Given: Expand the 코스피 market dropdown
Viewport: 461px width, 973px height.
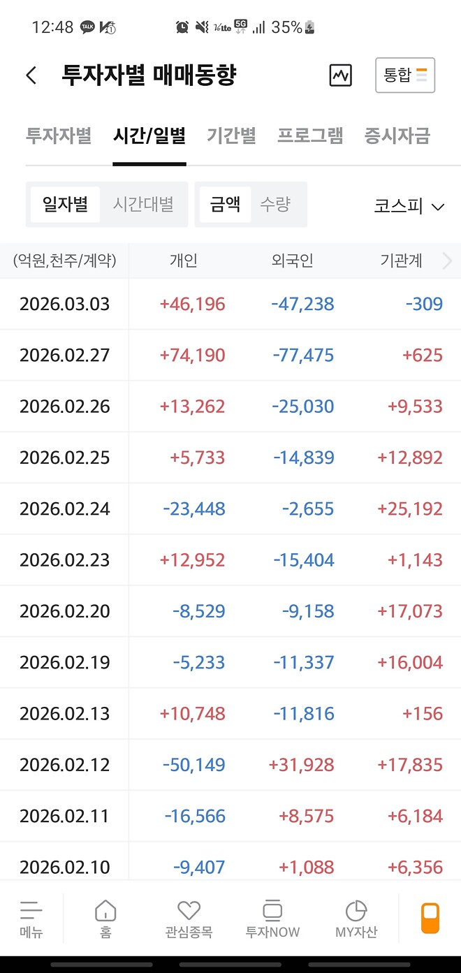Looking at the screenshot, I should pyautogui.click(x=409, y=207).
